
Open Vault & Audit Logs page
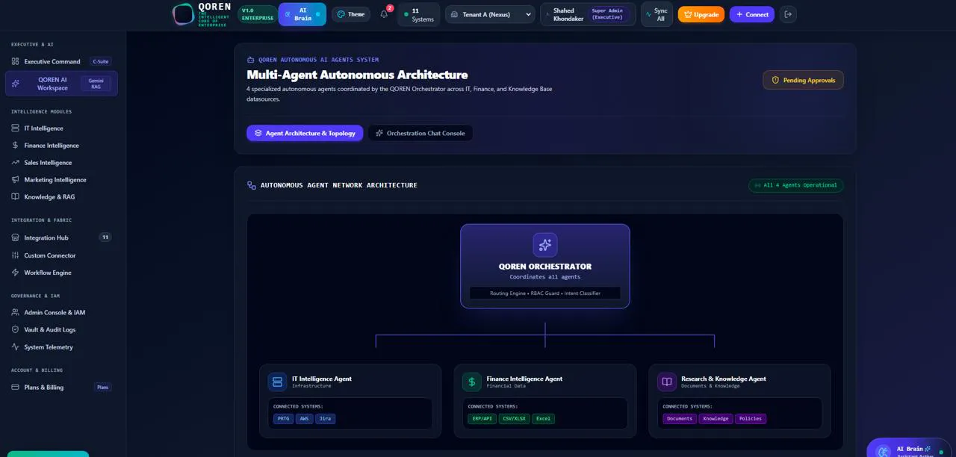point(61,330)
